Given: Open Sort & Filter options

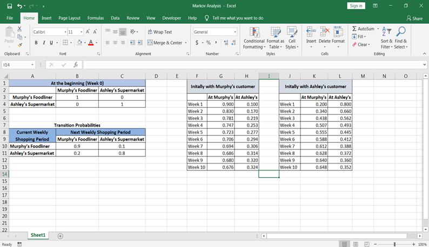Looking at the screenshot, I should point(387,38).
